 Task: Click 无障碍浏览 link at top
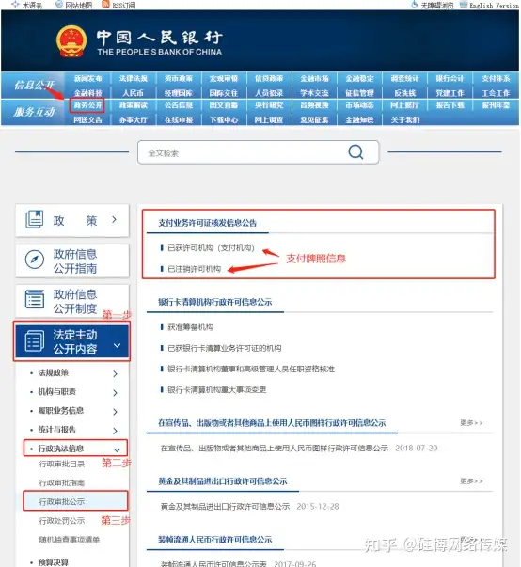[x=436, y=5]
